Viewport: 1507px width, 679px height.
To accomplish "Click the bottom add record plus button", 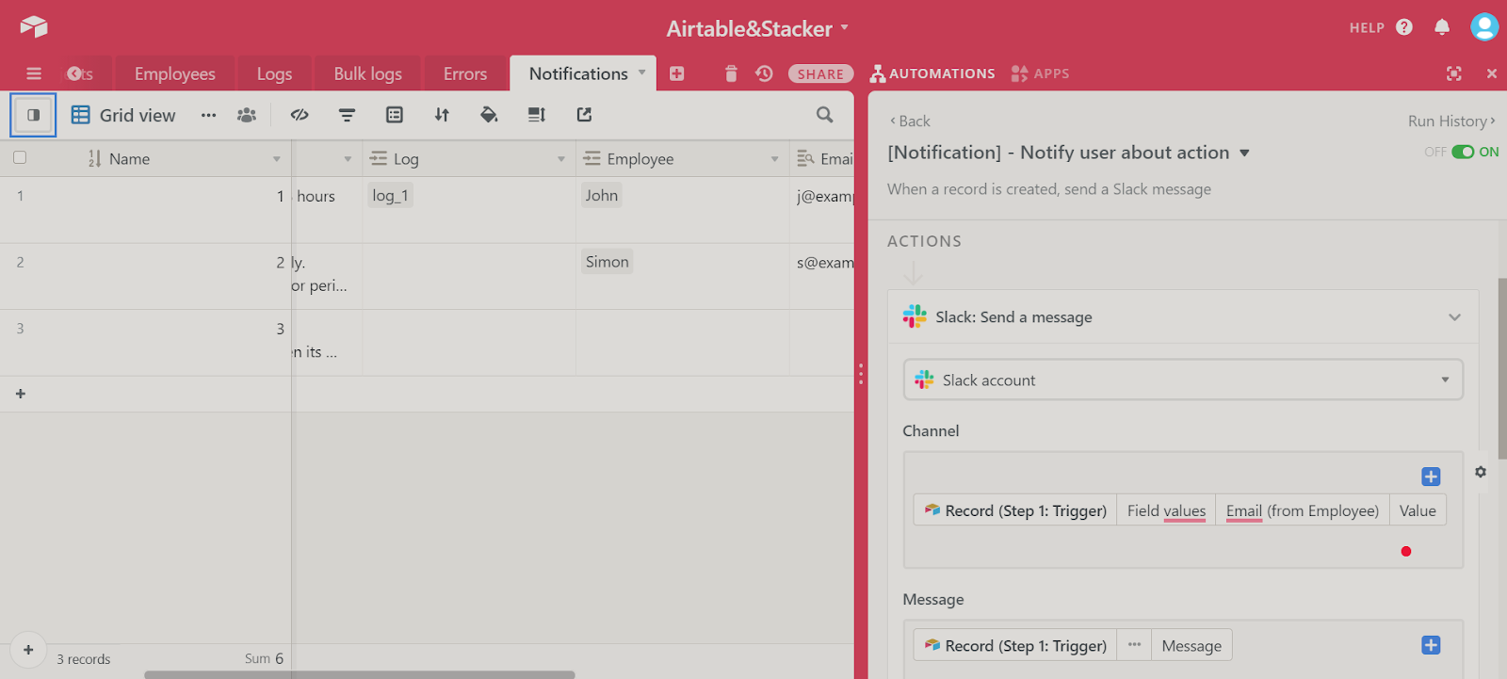I will pos(28,650).
